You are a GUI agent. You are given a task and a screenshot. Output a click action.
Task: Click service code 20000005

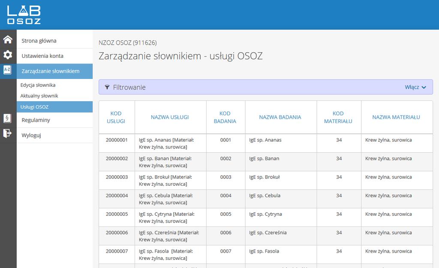(x=117, y=214)
